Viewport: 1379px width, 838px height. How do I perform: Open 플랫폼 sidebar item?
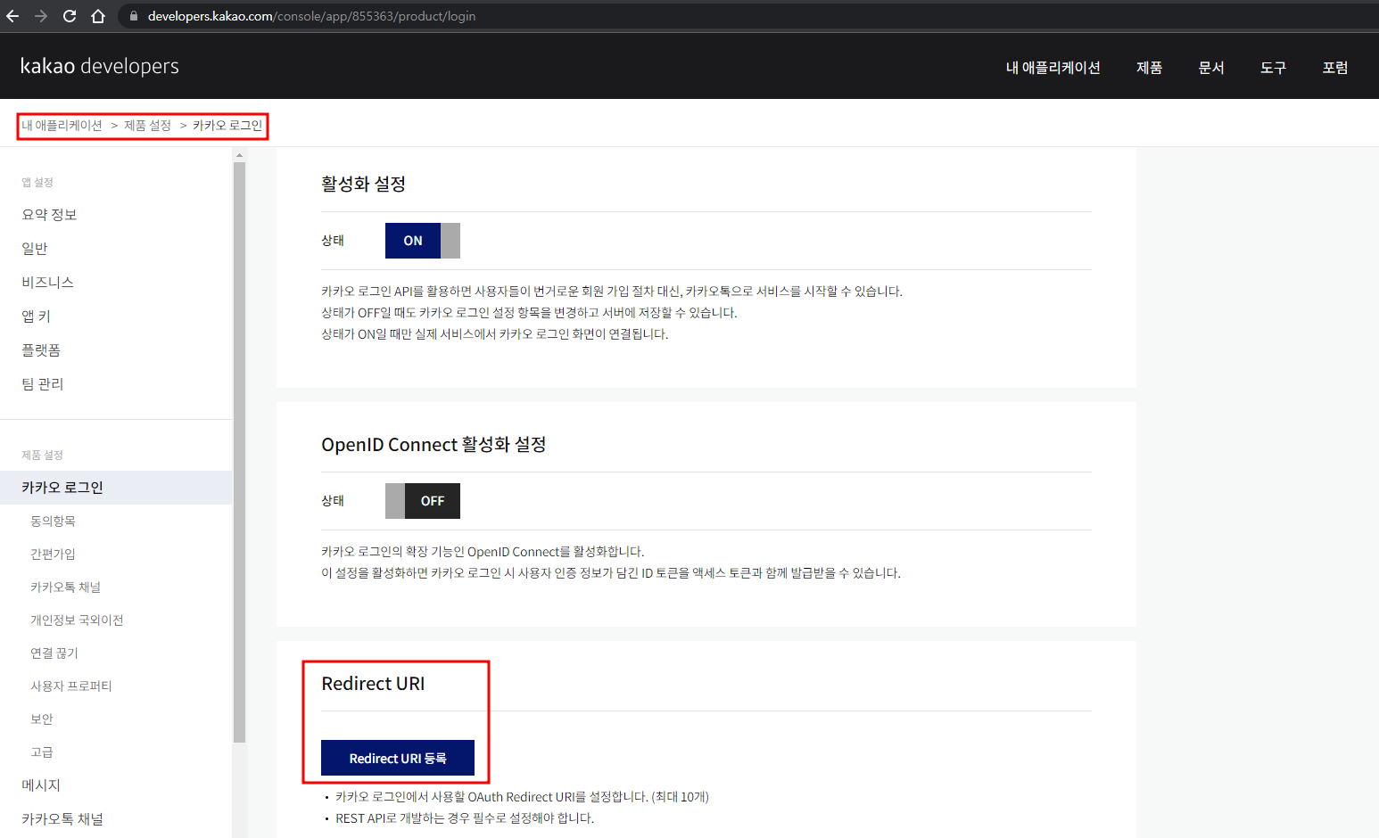pos(41,350)
